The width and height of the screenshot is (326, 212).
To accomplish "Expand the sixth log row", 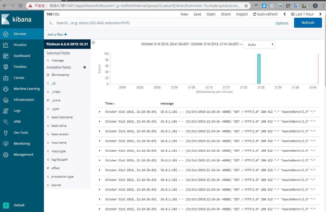I will click(100, 160).
